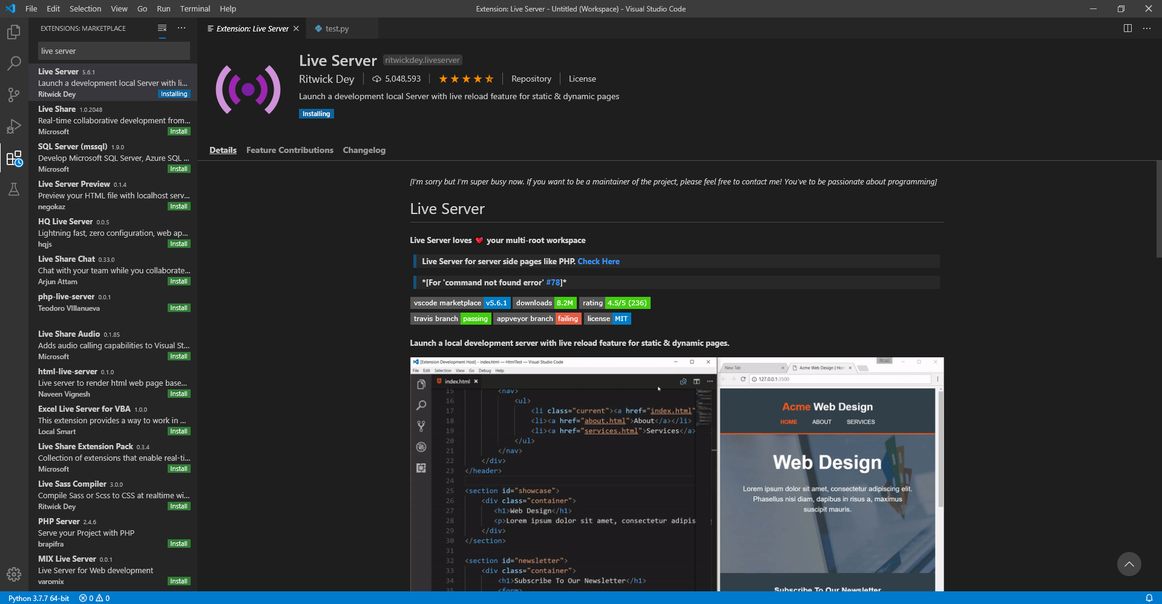Viewport: 1162px width, 604px height.
Task: Open the Explorer view in activity bar
Action: point(14,32)
